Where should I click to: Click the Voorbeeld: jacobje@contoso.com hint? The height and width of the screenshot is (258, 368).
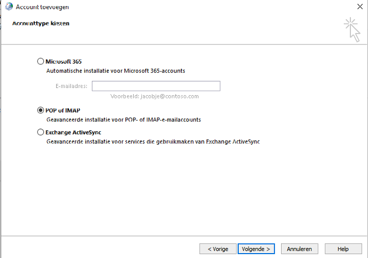click(x=155, y=96)
